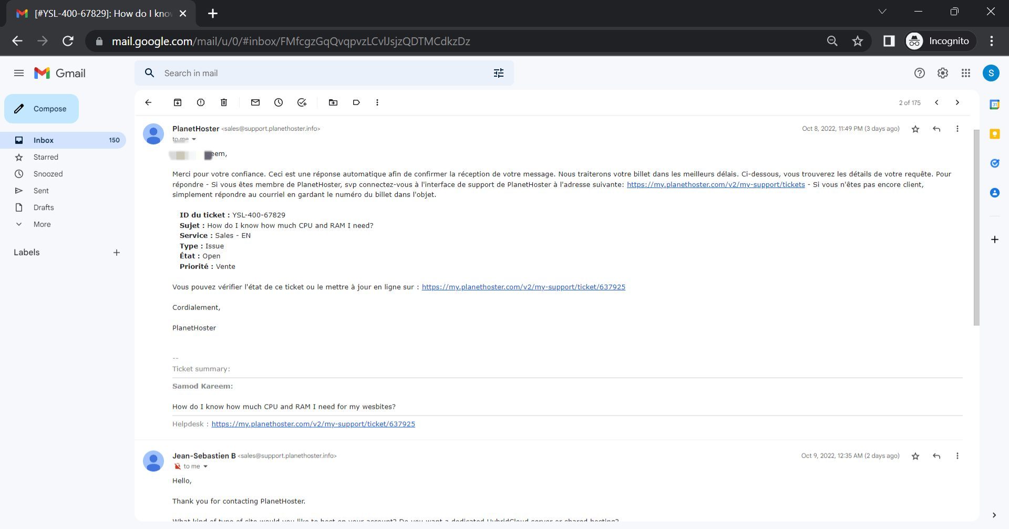Navigate back in browser
1009x529 pixels.
click(17, 41)
